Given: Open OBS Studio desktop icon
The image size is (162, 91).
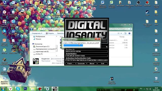Looking at the screenshot, I should [138, 3].
